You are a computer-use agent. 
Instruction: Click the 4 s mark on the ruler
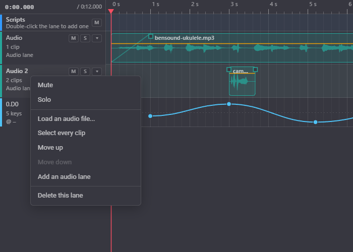tap(273, 4)
